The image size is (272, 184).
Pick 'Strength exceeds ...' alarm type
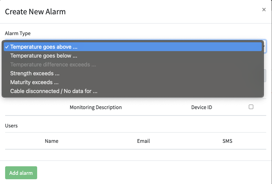[x=35, y=73]
